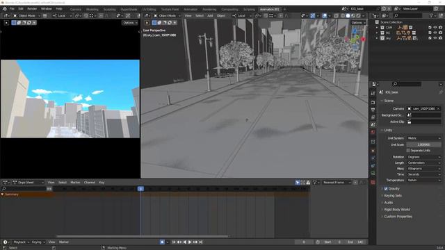Open the Length Centimeters dropdown

pyautogui.click(x=424, y=162)
